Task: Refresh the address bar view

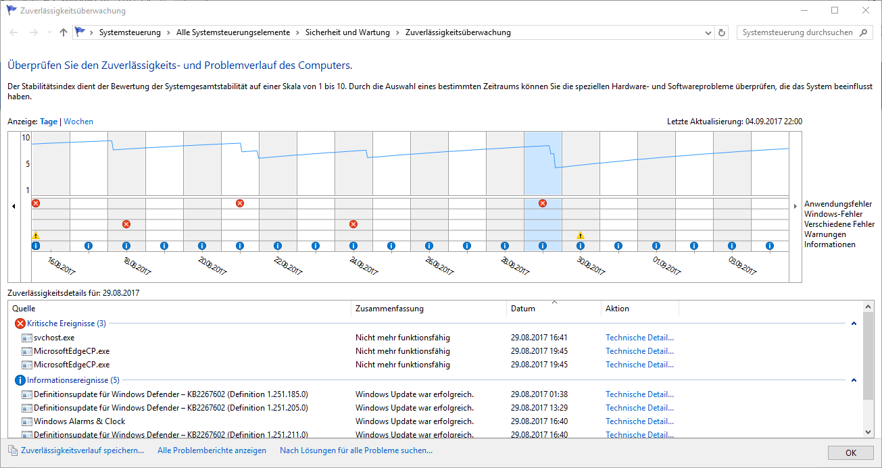Action: (722, 32)
